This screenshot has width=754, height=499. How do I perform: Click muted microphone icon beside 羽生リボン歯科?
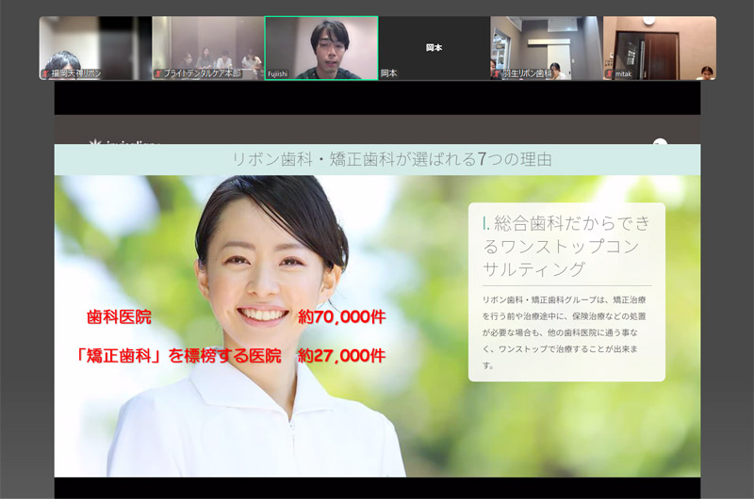point(497,74)
